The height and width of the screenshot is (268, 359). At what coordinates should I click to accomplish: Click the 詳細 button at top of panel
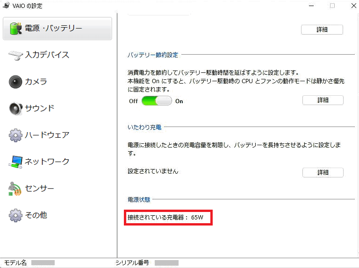[x=322, y=30]
